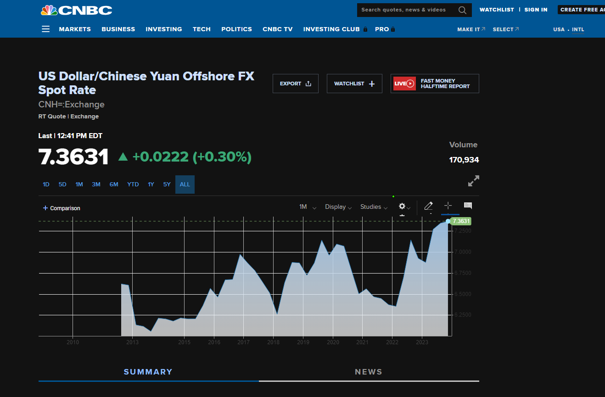
Task: Click the search magnifier icon
Action: coord(462,10)
